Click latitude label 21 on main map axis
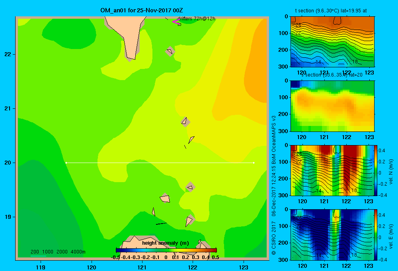The width and height of the screenshot is (398, 271). [x=8, y=108]
